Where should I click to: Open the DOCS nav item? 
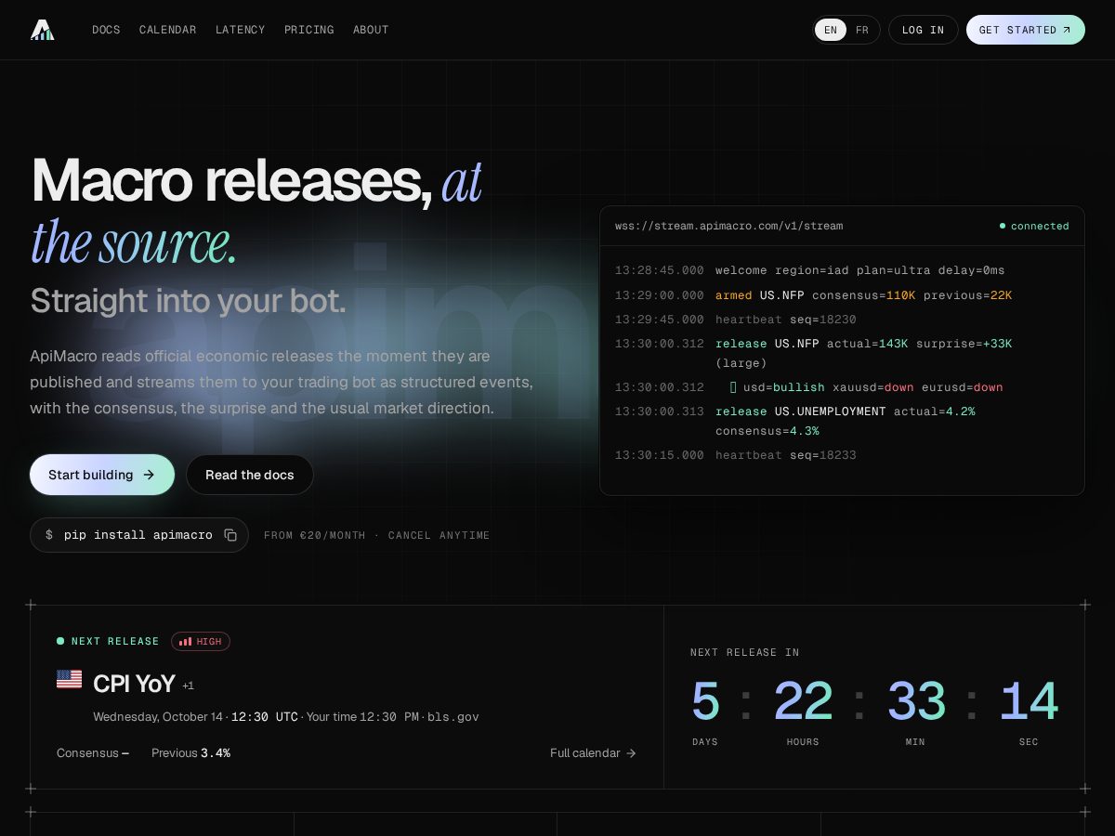(106, 30)
